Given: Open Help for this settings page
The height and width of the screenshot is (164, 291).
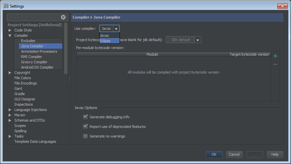Looking at the screenshot, I should (x=275, y=154).
